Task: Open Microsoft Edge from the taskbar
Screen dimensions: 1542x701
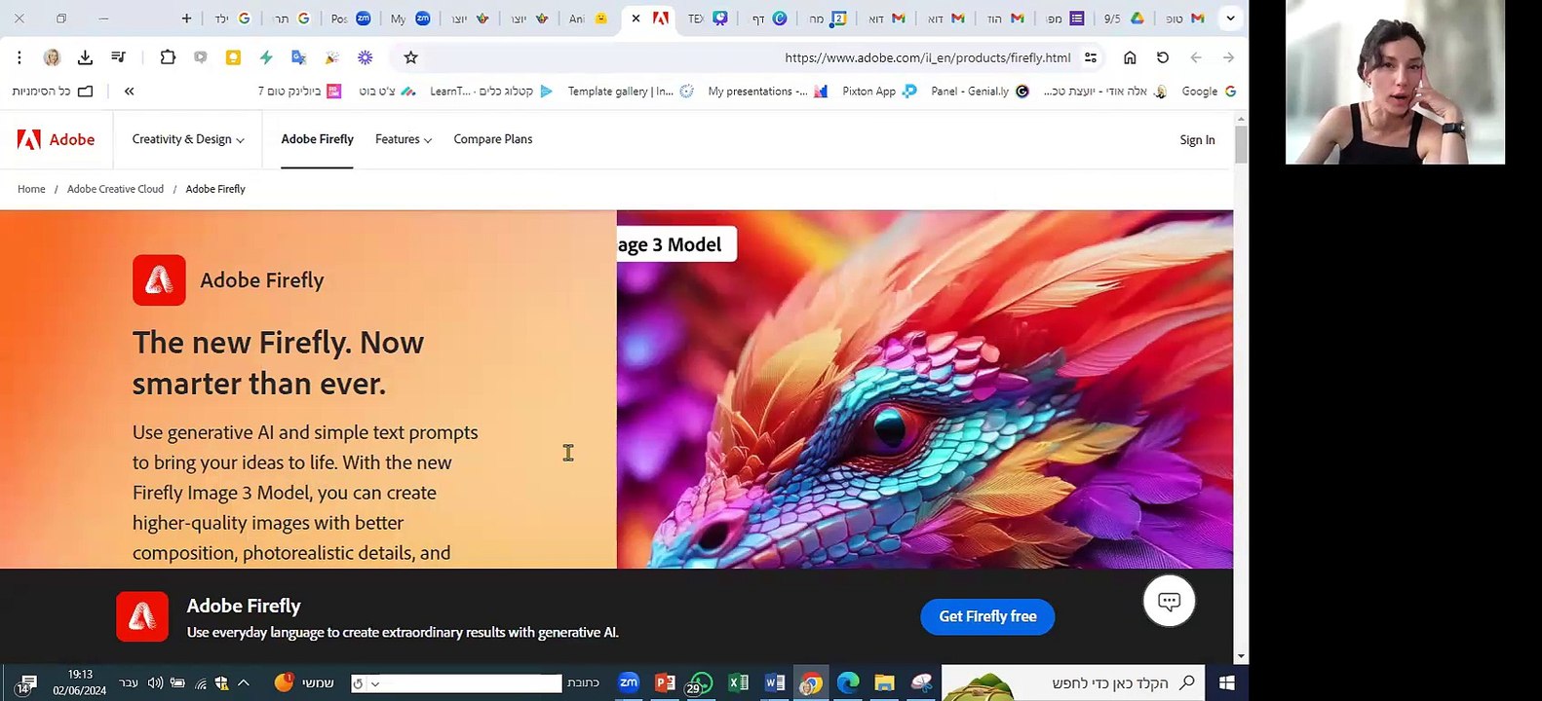Action: click(848, 683)
